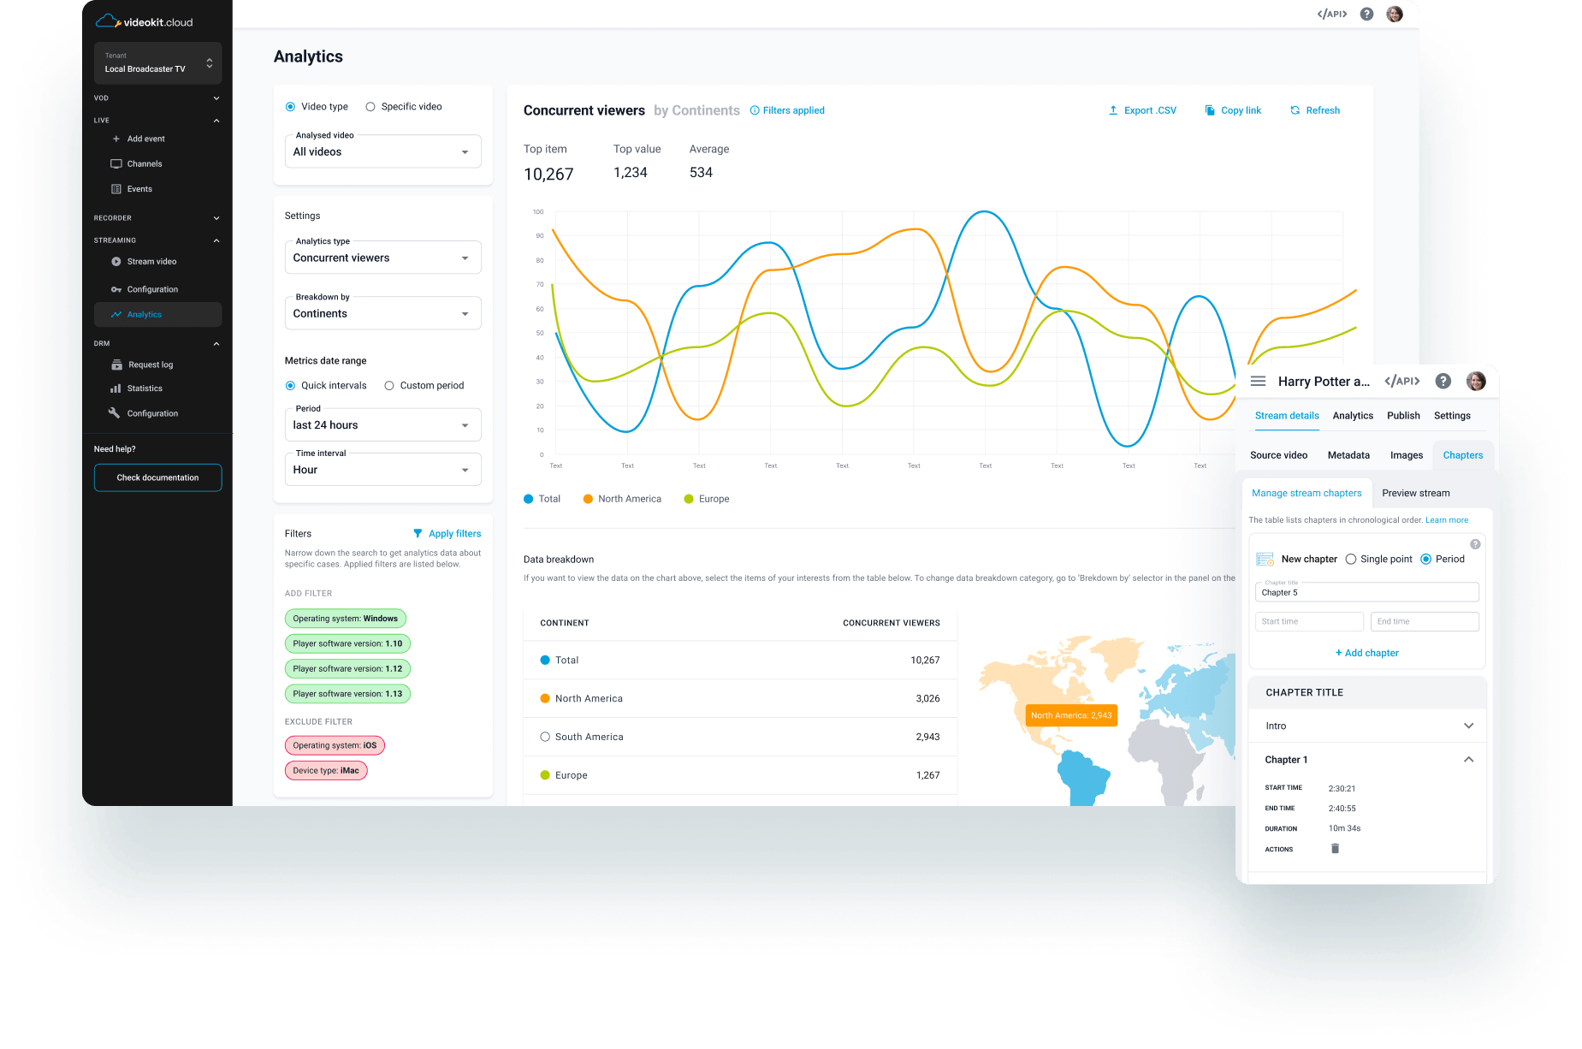The height and width of the screenshot is (1049, 1582).
Task: Switch to the Publish tab
Action: click(x=1403, y=416)
